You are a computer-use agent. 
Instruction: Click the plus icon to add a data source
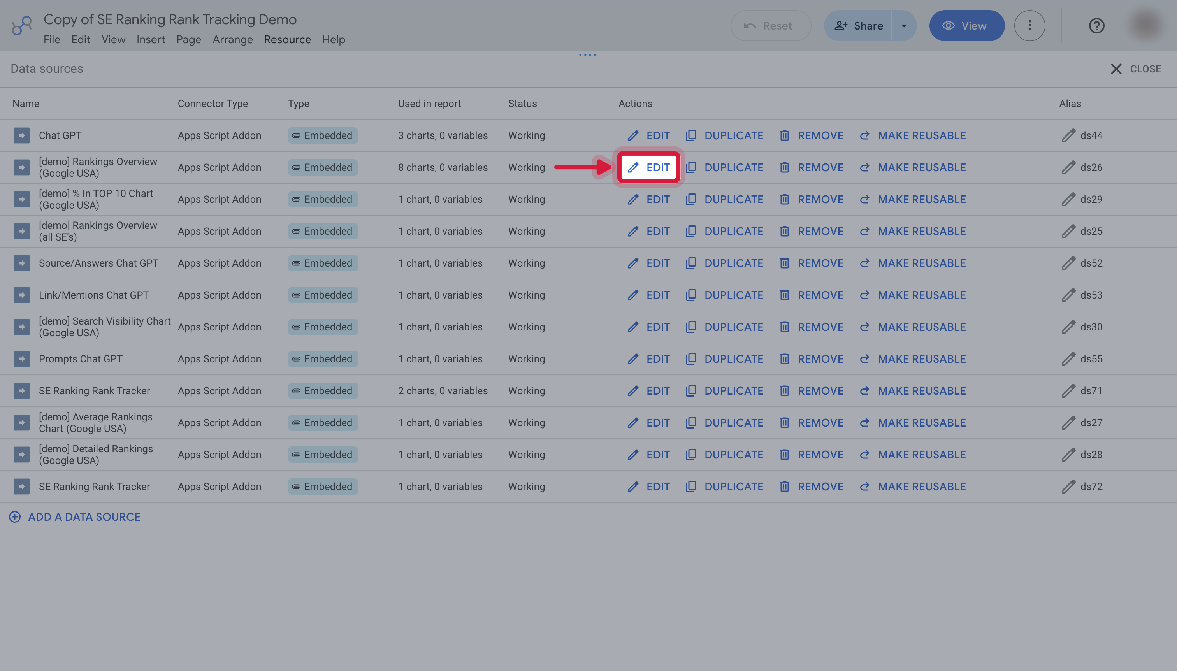click(15, 517)
